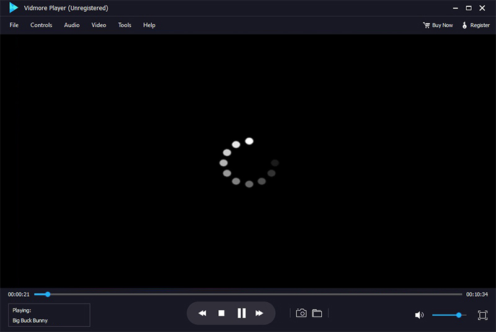The width and height of the screenshot is (496, 332).
Task: Stop the video playback
Action: [x=221, y=313]
